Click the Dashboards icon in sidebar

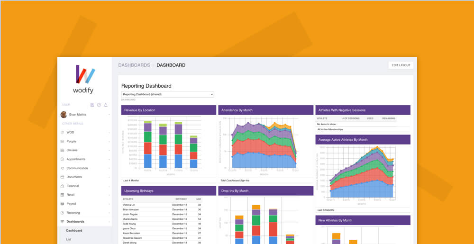coord(62,222)
